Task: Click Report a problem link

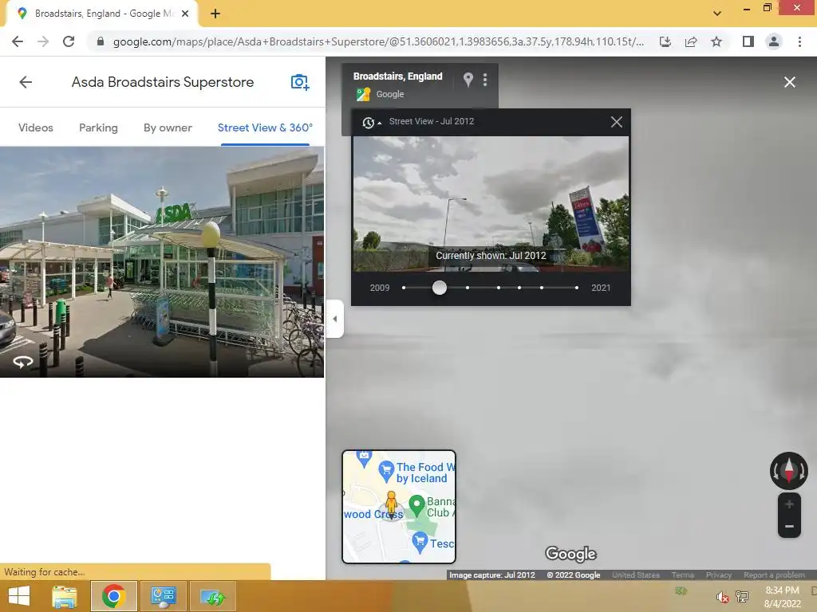Action: click(x=774, y=575)
